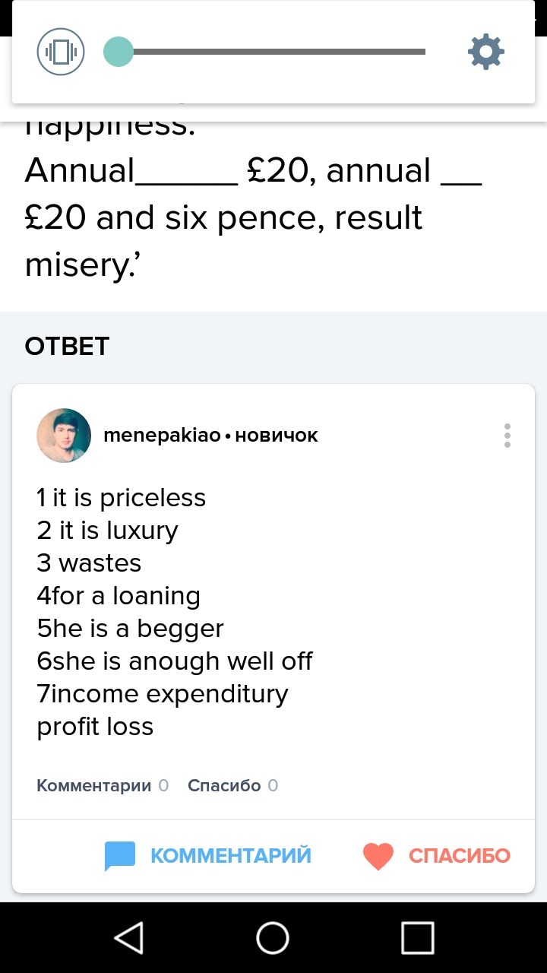This screenshot has height=973, width=547.
Task: Click the teal volume slider knob
Action: pos(119,52)
